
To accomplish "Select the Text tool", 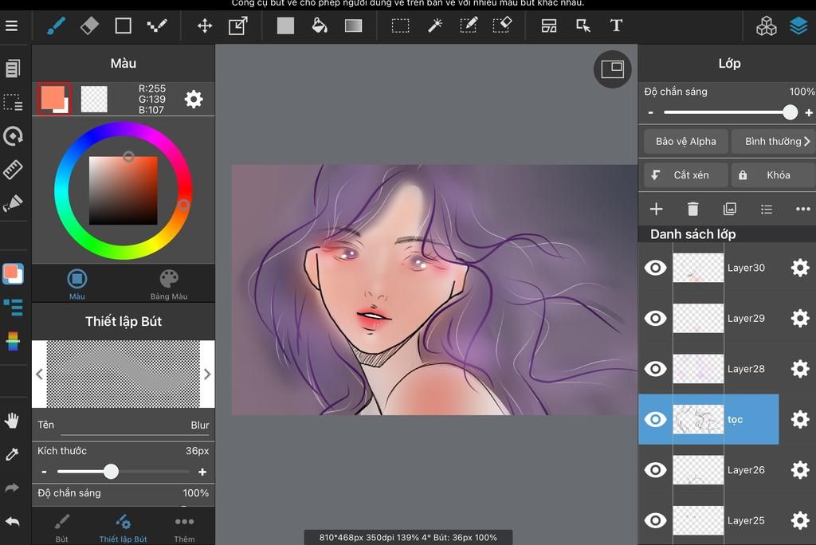I will click(616, 25).
